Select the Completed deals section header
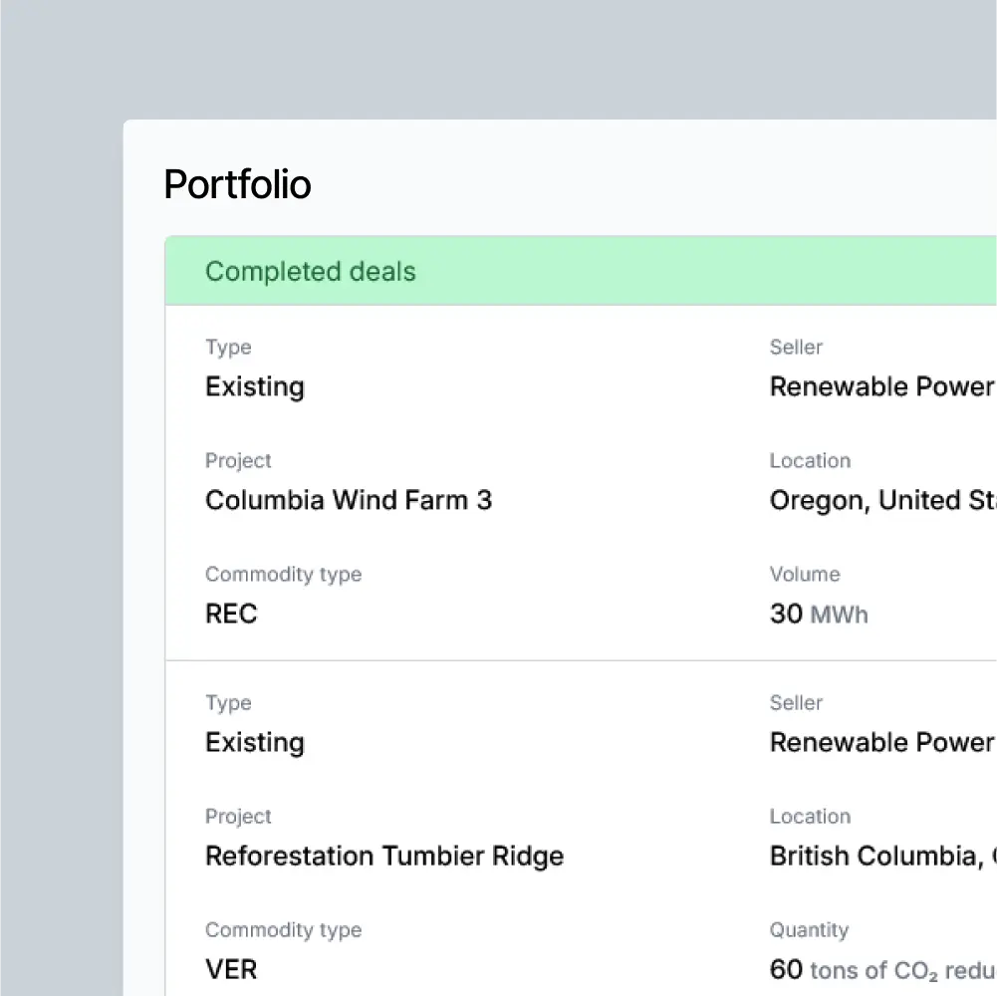This screenshot has width=997, height=996. 581,271
